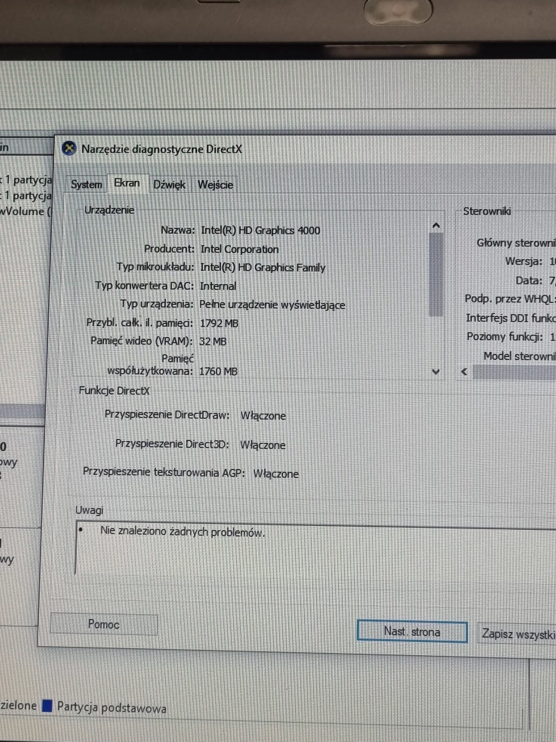556x742 pixels.
Task: Click the 1792 MB total memory value
Action: tap(219, 323)
